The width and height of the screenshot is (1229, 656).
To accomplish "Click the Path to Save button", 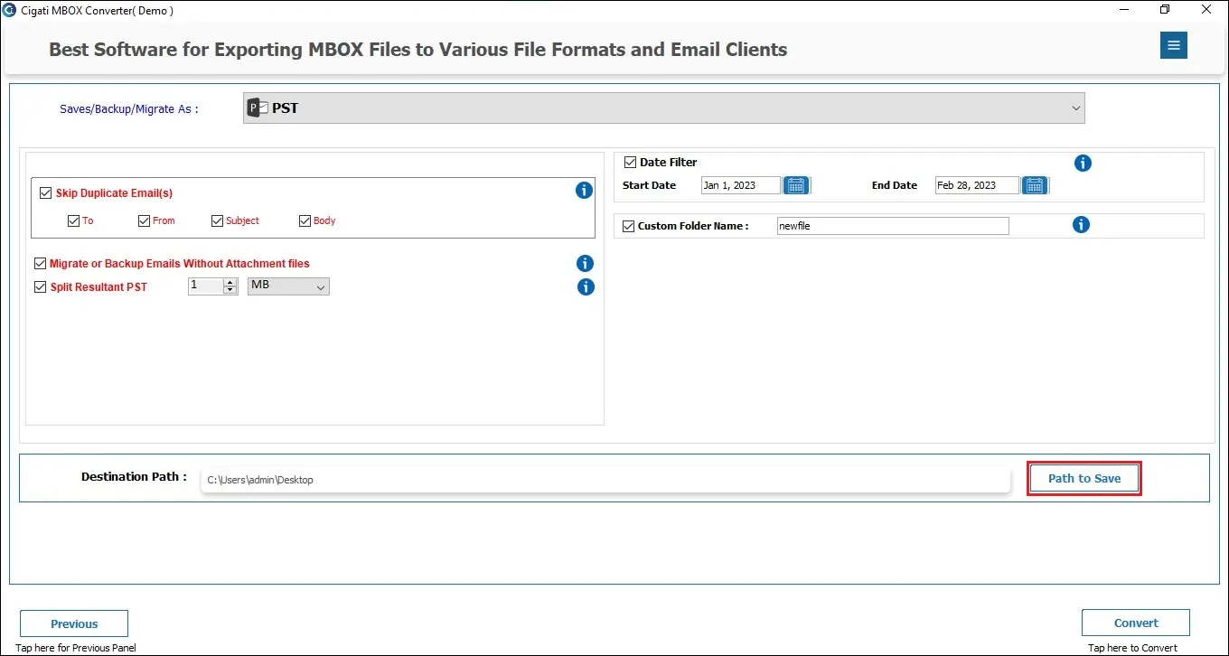I will pyautogui.click(x=1084, y=478).
